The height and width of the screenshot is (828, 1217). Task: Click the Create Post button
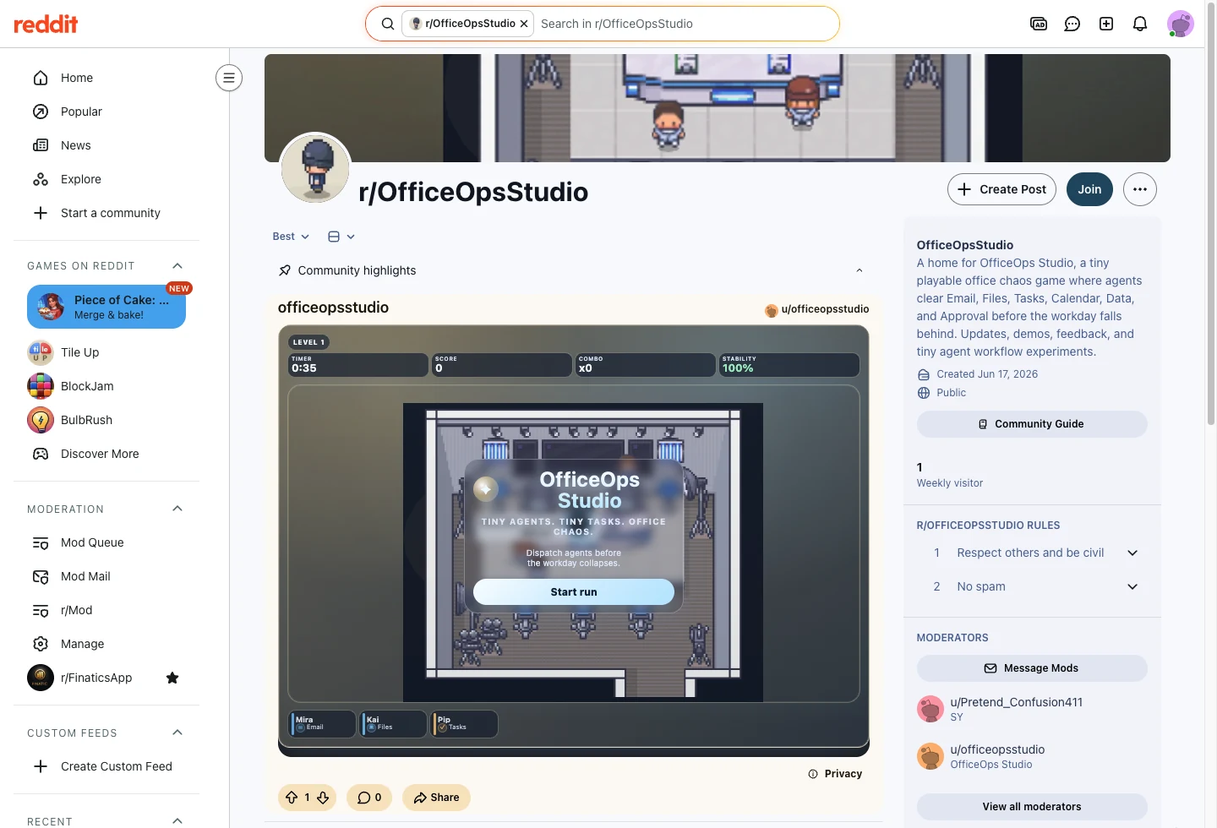coord(1003,189)
